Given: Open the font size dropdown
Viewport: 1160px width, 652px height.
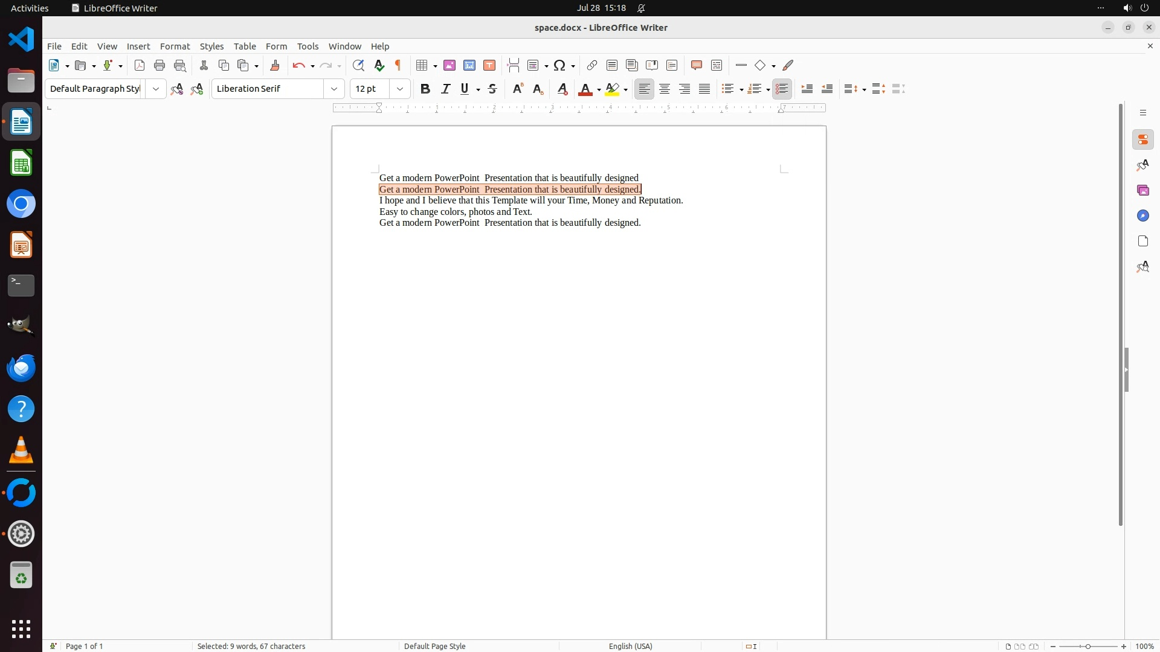Looking at the screenshot, I should (x=400, y=89).
